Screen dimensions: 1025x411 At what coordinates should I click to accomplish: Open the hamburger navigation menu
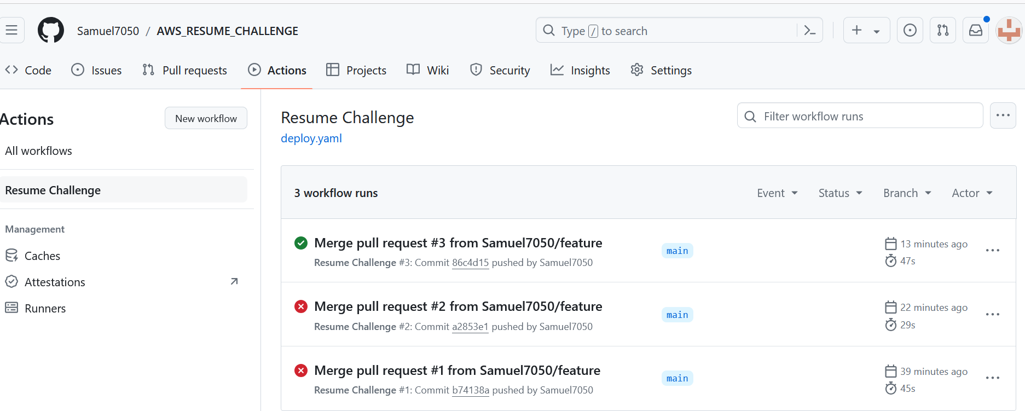pos(11,30)
